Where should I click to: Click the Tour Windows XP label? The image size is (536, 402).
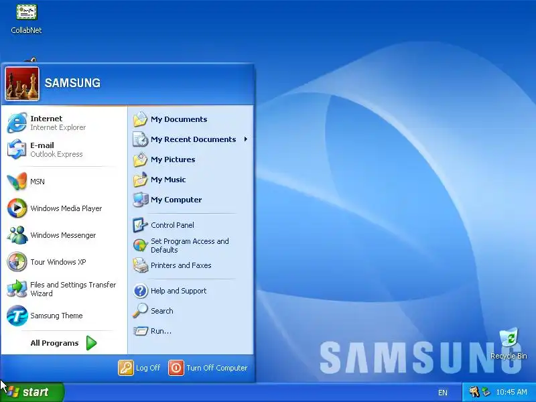[x=58, y=262]
